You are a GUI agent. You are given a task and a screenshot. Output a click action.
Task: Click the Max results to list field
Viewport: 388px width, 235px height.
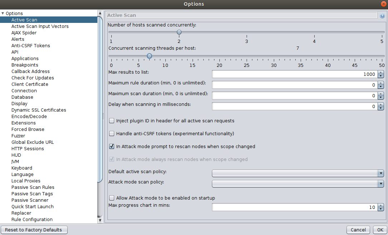tap(294, 74)
